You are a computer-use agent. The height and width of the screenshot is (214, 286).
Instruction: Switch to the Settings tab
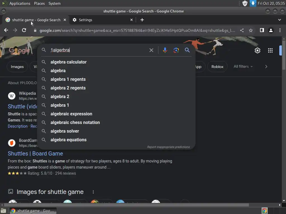coord(103,20)
